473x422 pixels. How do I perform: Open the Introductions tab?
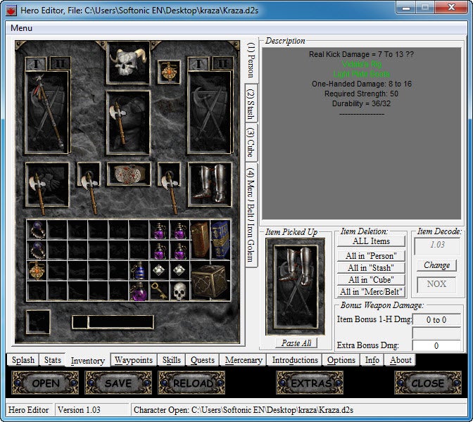pyautogui.click(x=295, y=360)
